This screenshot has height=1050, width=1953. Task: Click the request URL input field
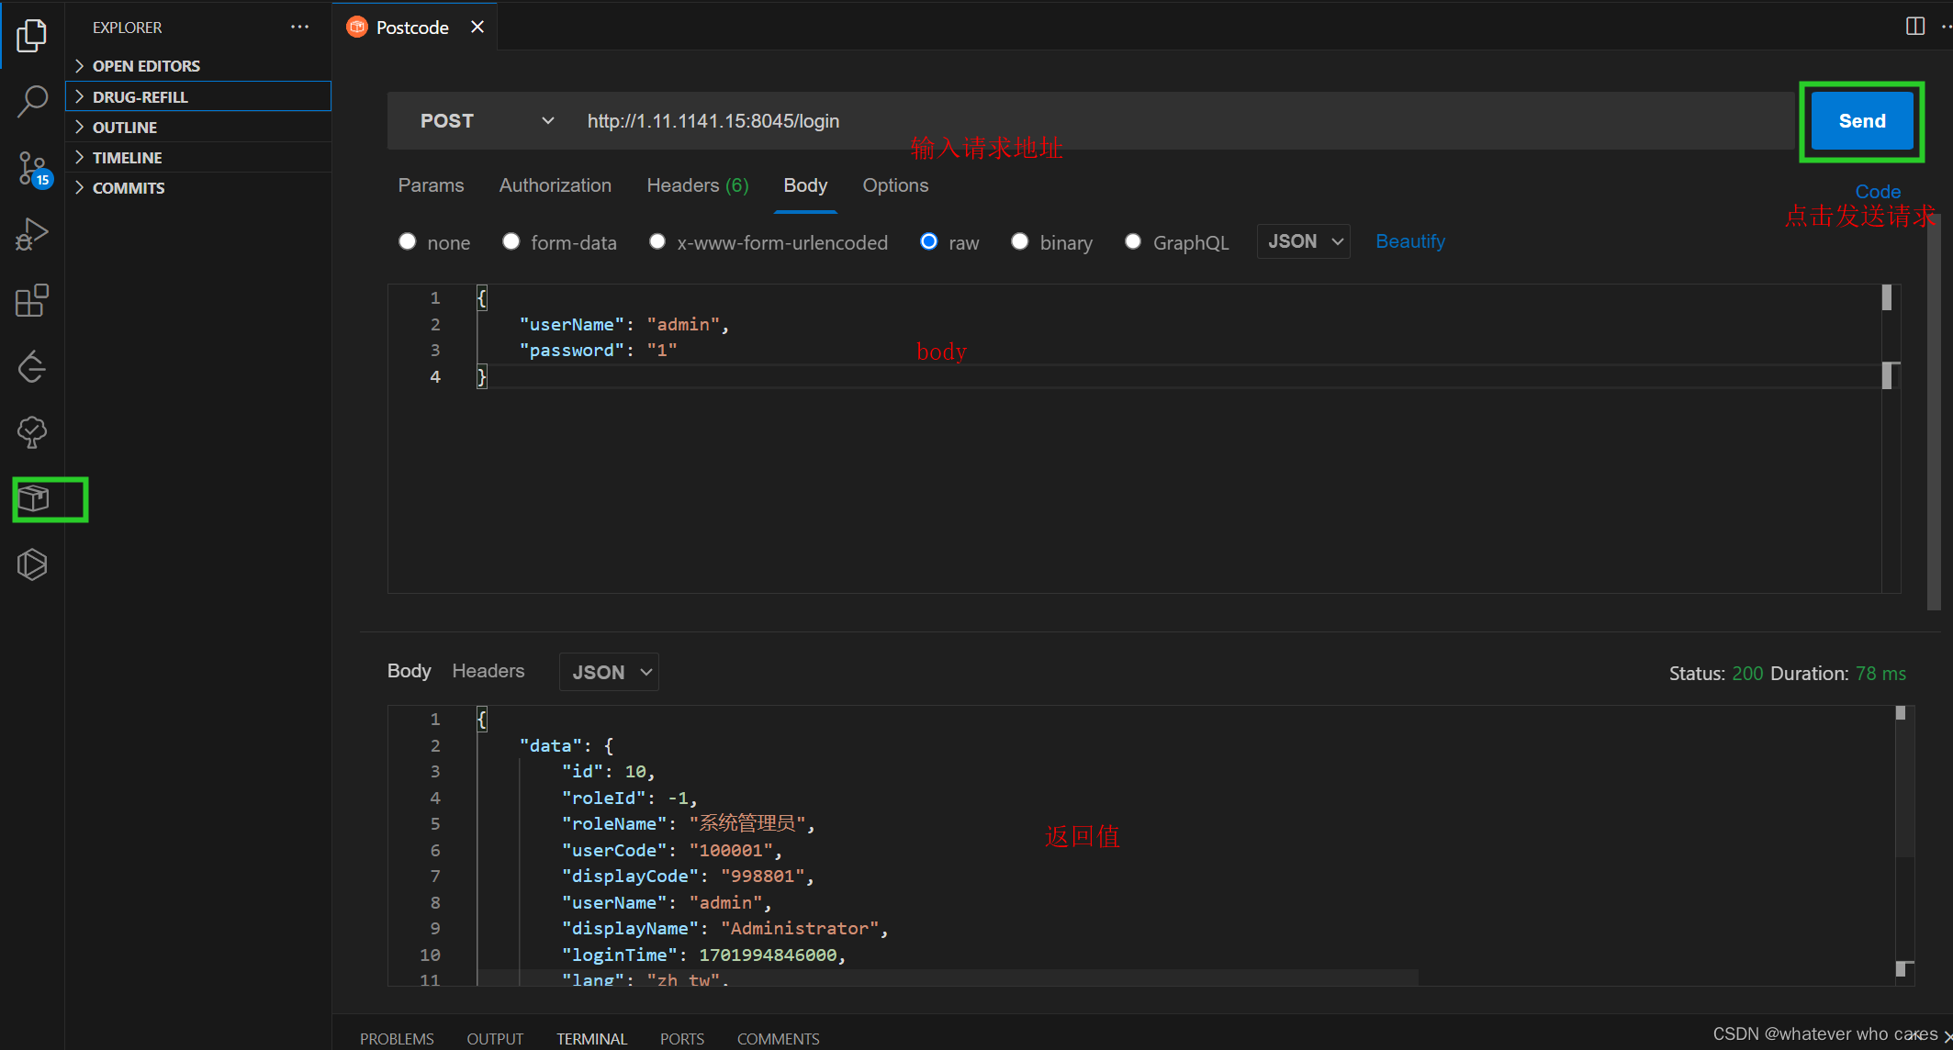click(713, 120)
